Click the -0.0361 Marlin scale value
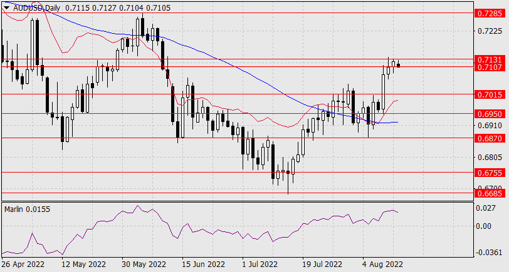This screenshot has width=509, height=272. (x=489, y=252)
